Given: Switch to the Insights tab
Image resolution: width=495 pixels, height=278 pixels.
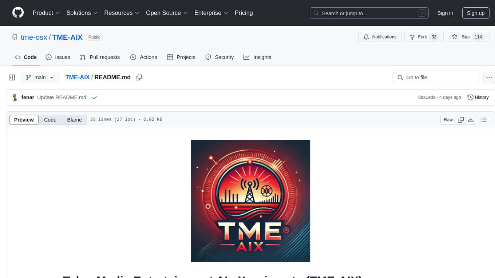Looking at the screenshot, I should point(257,57).
